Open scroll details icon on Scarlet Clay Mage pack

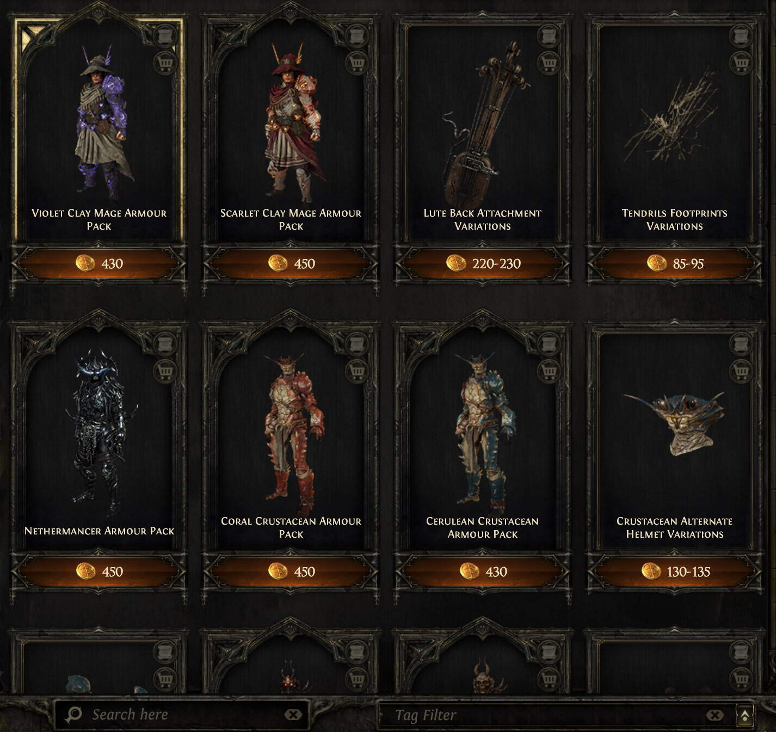(357, 36)
